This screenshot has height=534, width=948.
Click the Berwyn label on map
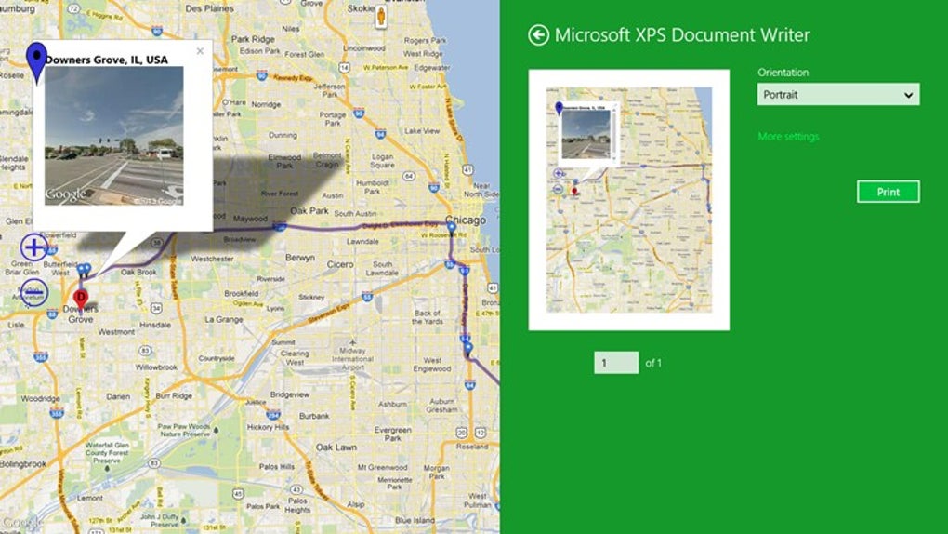pos(300,258)
